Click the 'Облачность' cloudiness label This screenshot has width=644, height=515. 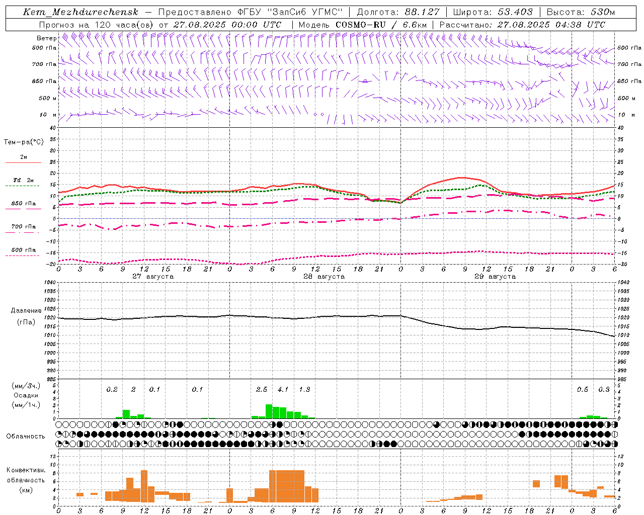[26, 437]
